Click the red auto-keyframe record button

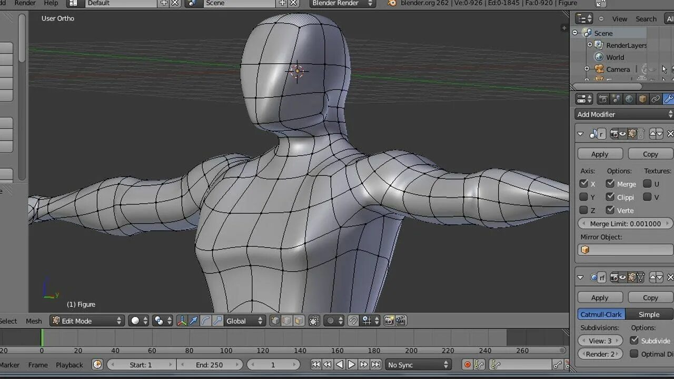[x=467, y=364]
